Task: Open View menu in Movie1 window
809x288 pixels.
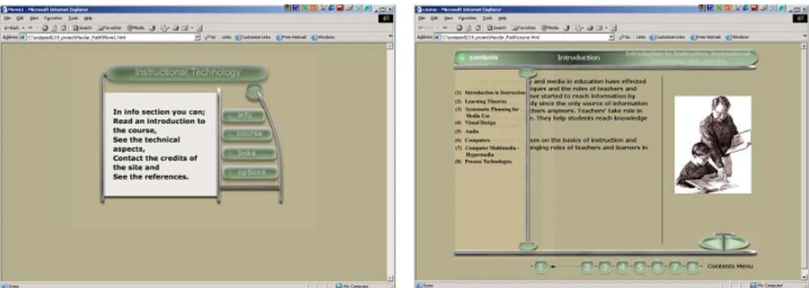Action: [34, 19]
